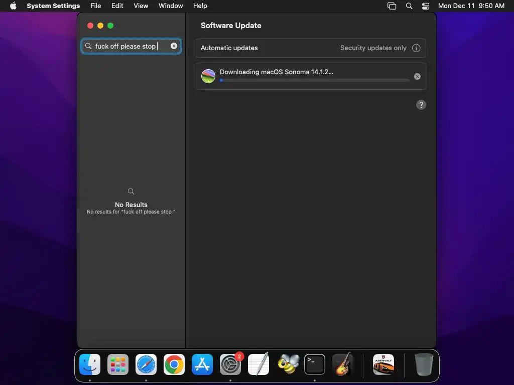Minimize the System Settings window

point(100,26)
